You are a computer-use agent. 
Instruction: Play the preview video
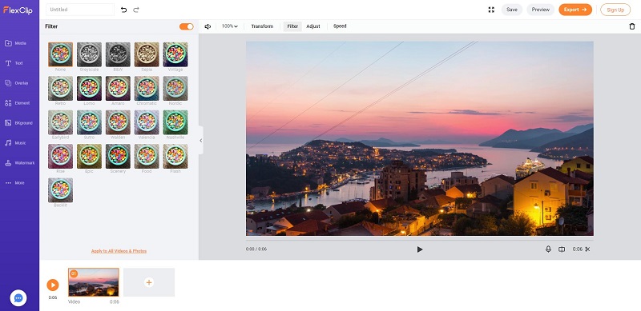point(419,249)
